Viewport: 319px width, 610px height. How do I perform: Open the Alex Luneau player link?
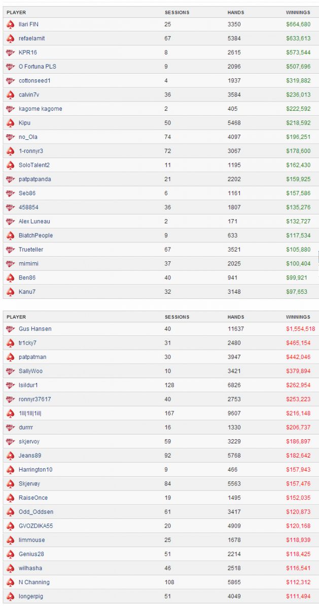[x=34, y=222]
